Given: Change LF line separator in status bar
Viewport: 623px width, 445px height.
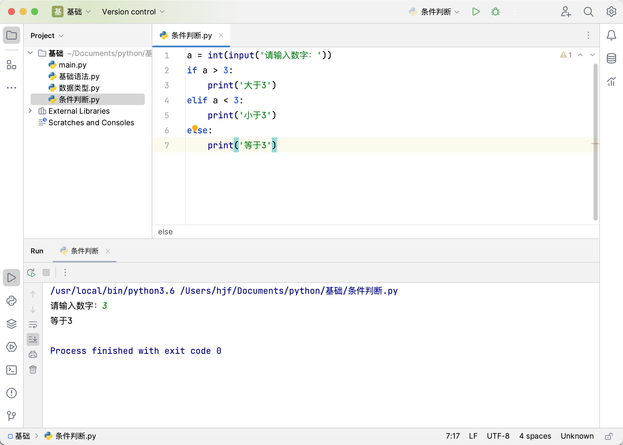Looking at the screenshot, I should coord(473,436).
